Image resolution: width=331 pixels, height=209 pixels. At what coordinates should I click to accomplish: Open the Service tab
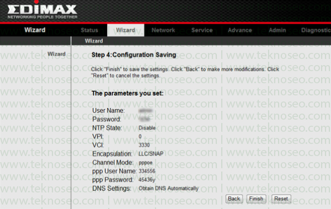(202, 30)
